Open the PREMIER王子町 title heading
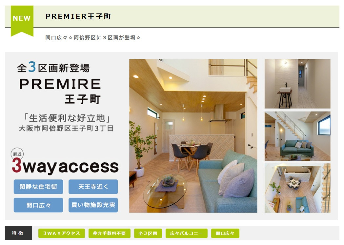This screenshot has width=344, height=245. point(78,16)
